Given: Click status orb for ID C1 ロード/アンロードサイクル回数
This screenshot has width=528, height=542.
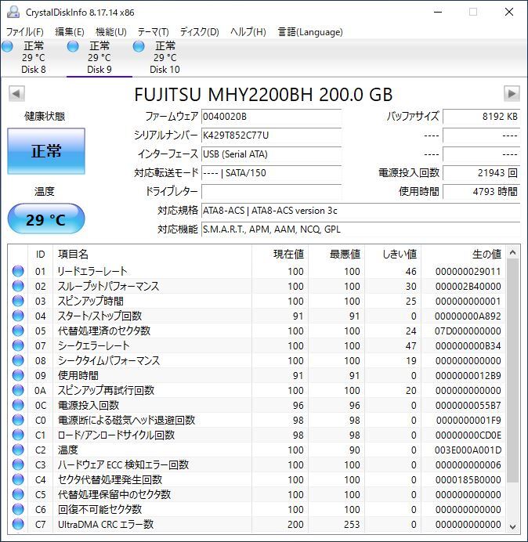Looking at the screenshot, I should click(18, 435).
